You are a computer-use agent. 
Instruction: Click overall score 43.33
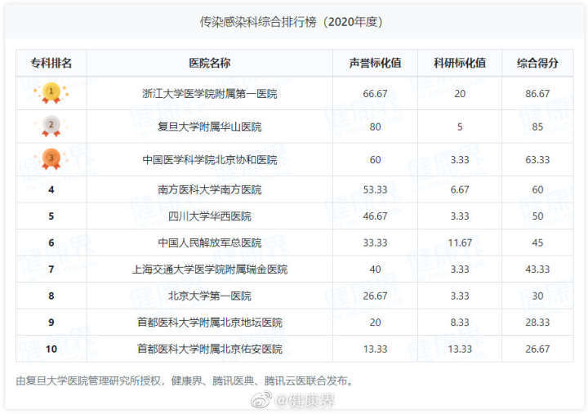coord(537,269)
